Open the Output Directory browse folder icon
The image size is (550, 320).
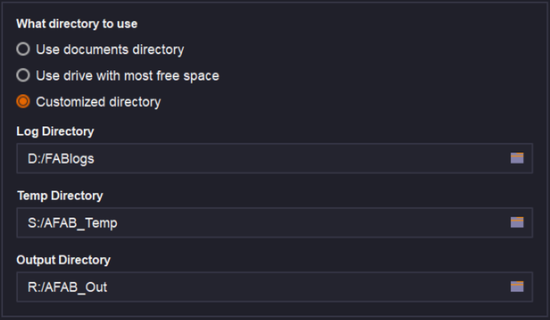pos(517,286)
